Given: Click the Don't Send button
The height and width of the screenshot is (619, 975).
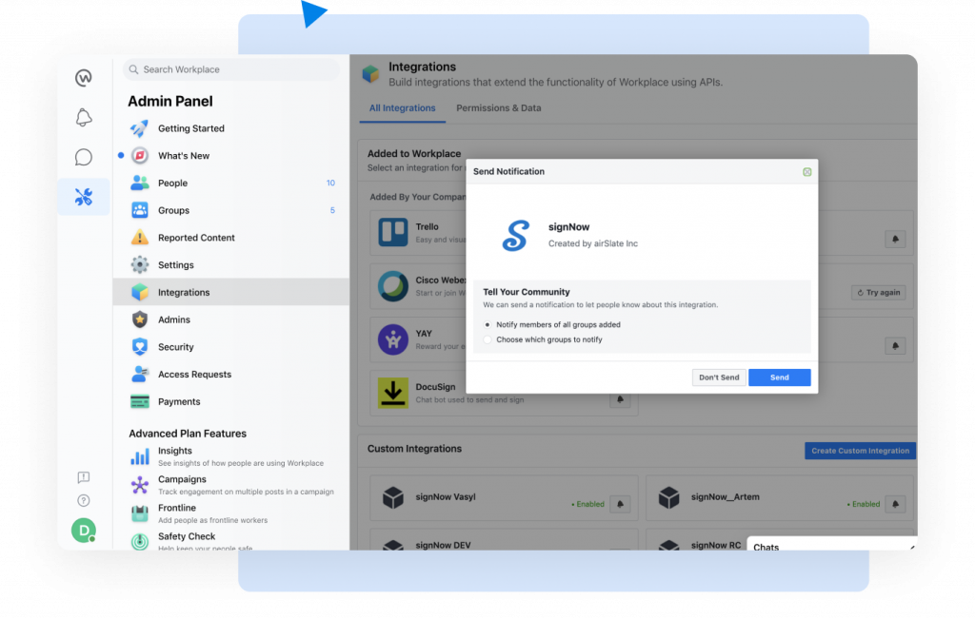Looking at the screenshot, I should 719,377.
